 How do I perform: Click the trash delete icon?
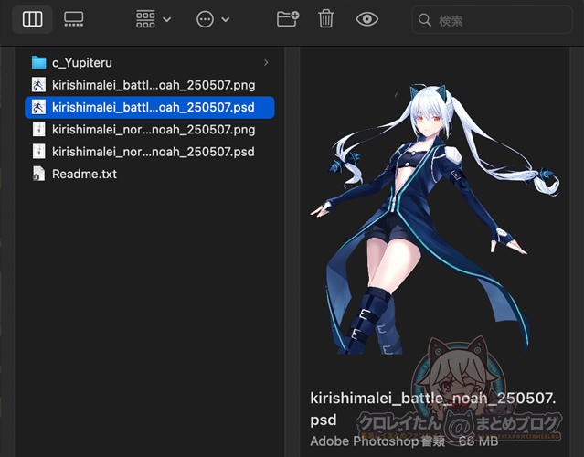click(326, 19)
